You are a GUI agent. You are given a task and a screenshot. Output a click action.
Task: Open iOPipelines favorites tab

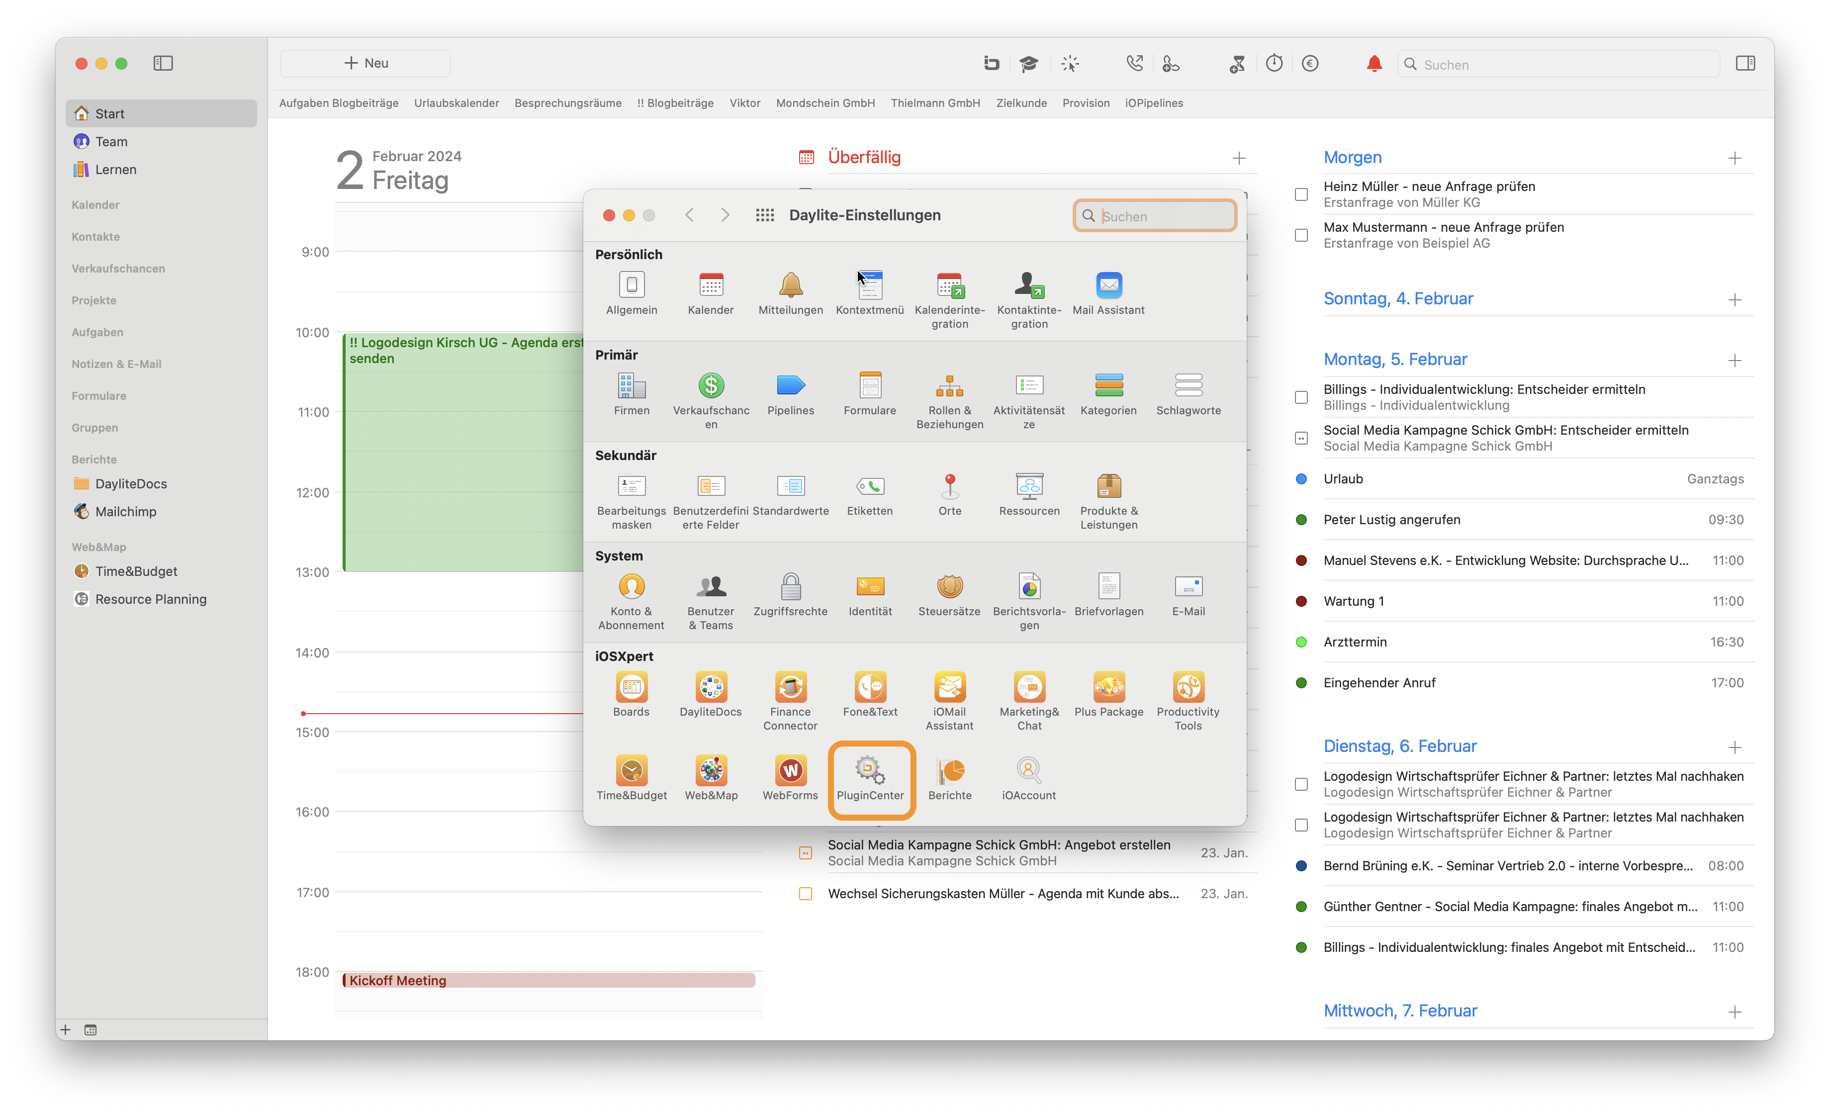click(x=1153, y=103)
